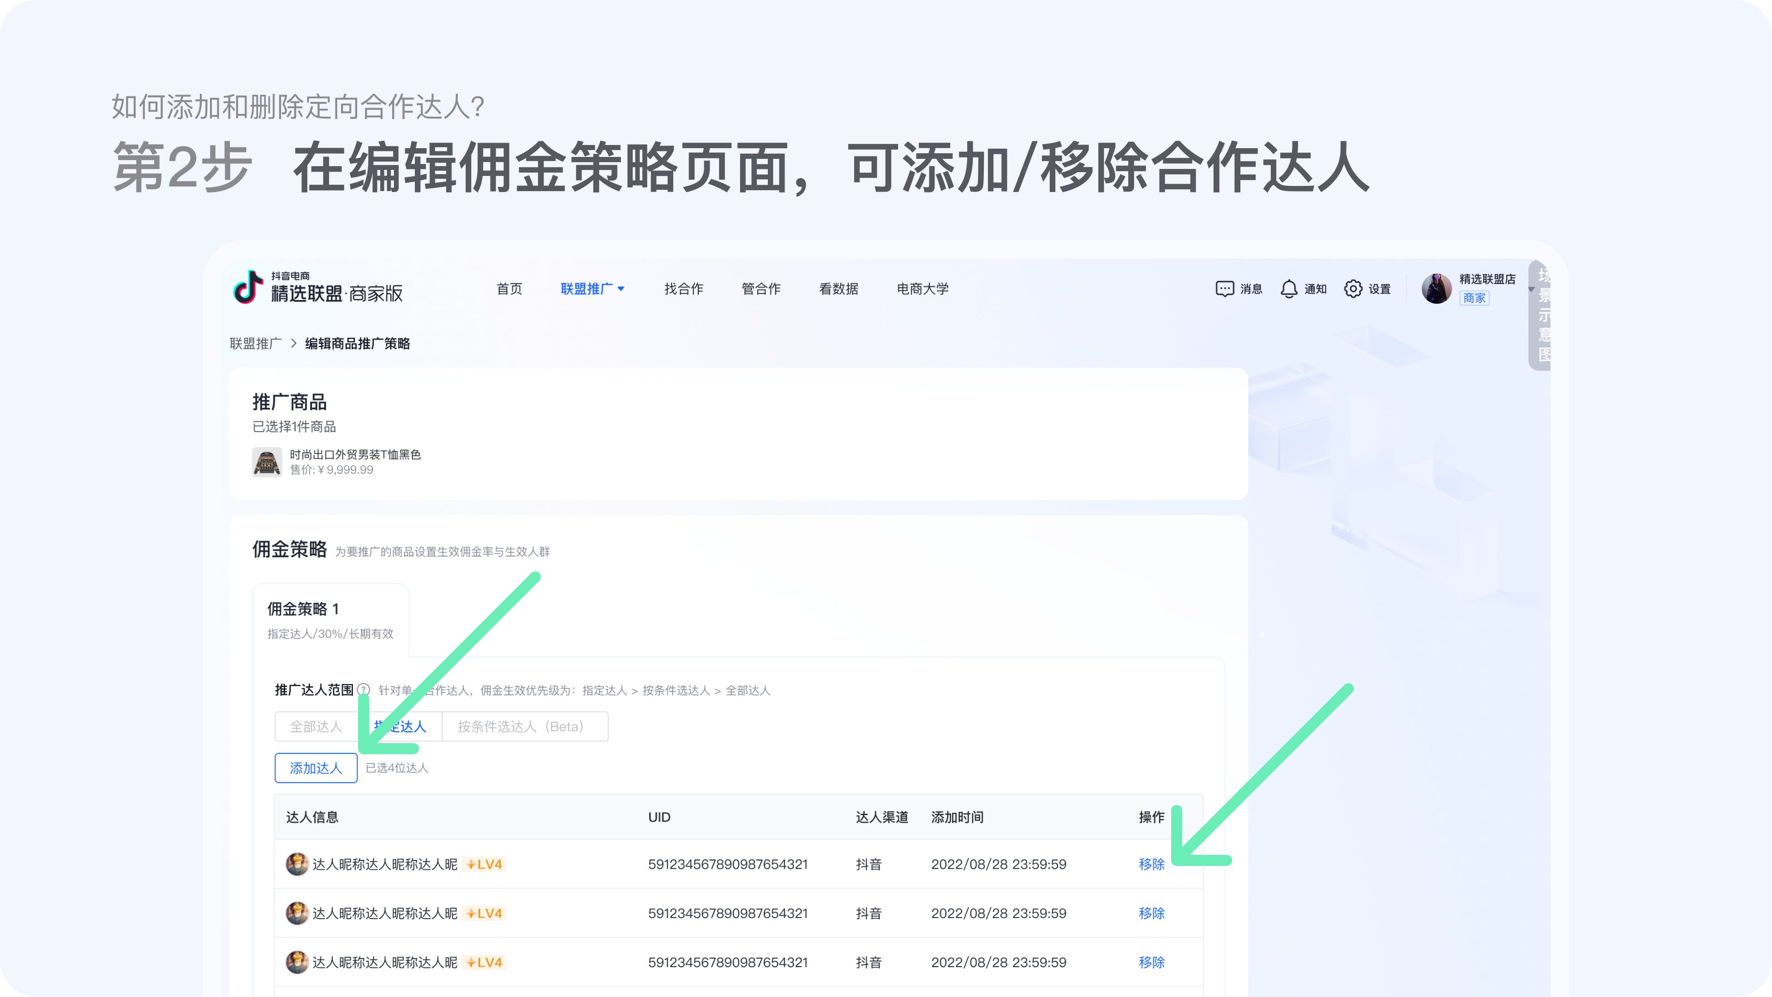Image resolution: width=1772 pixels, height=997 pixels.
Task: Open the account dropdown beside 商家 tag
Action: coord(1532,289)
